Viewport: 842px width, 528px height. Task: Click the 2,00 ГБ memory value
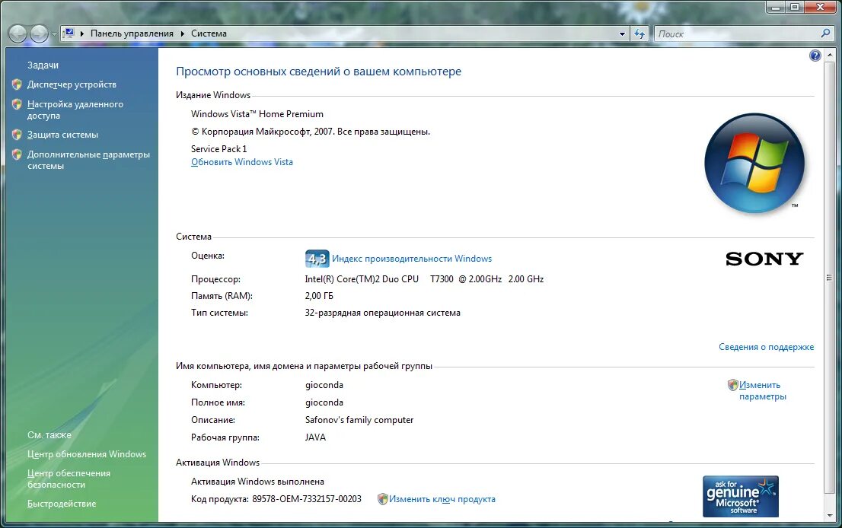[319, 296]
